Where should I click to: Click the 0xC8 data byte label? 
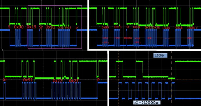click(179, 28)
